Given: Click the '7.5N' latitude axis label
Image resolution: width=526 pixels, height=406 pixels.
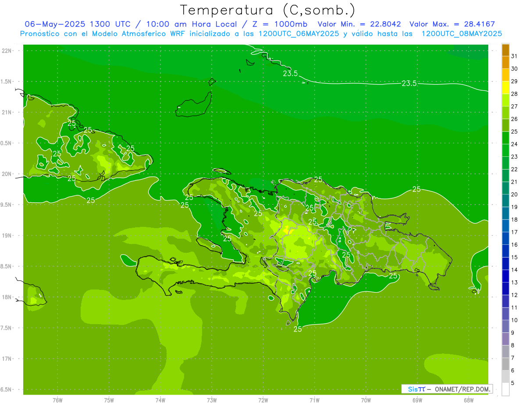Looking at the screenshot, I should click(x=7, y=328).
